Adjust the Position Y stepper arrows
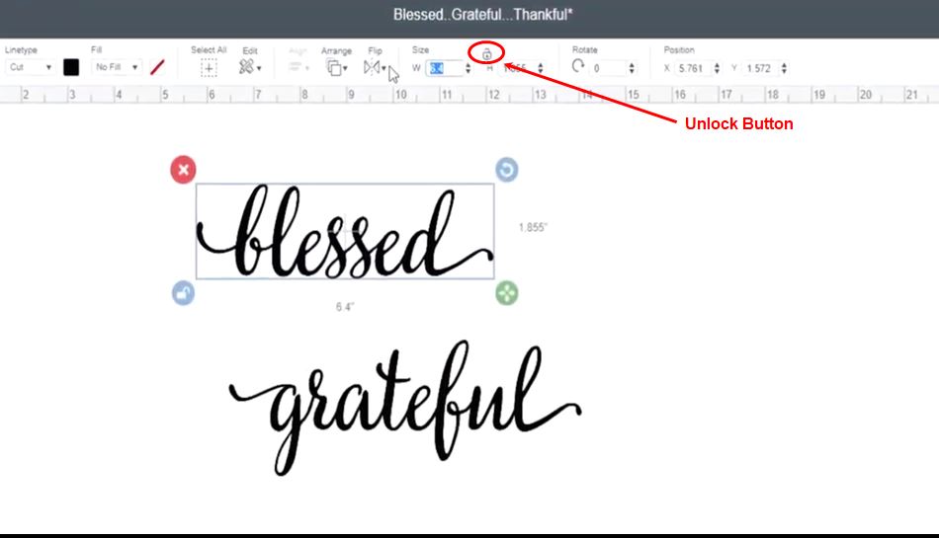This screenshot has height=538, width=939. pyautogui.click(x=784, y=68)
